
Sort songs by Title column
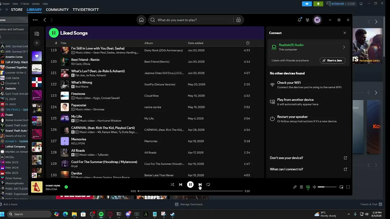(x=63, y=43)
